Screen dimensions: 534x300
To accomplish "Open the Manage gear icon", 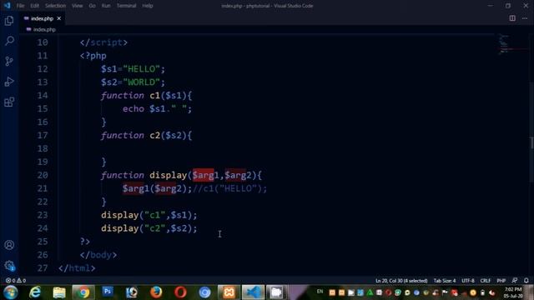I will 9,265.
